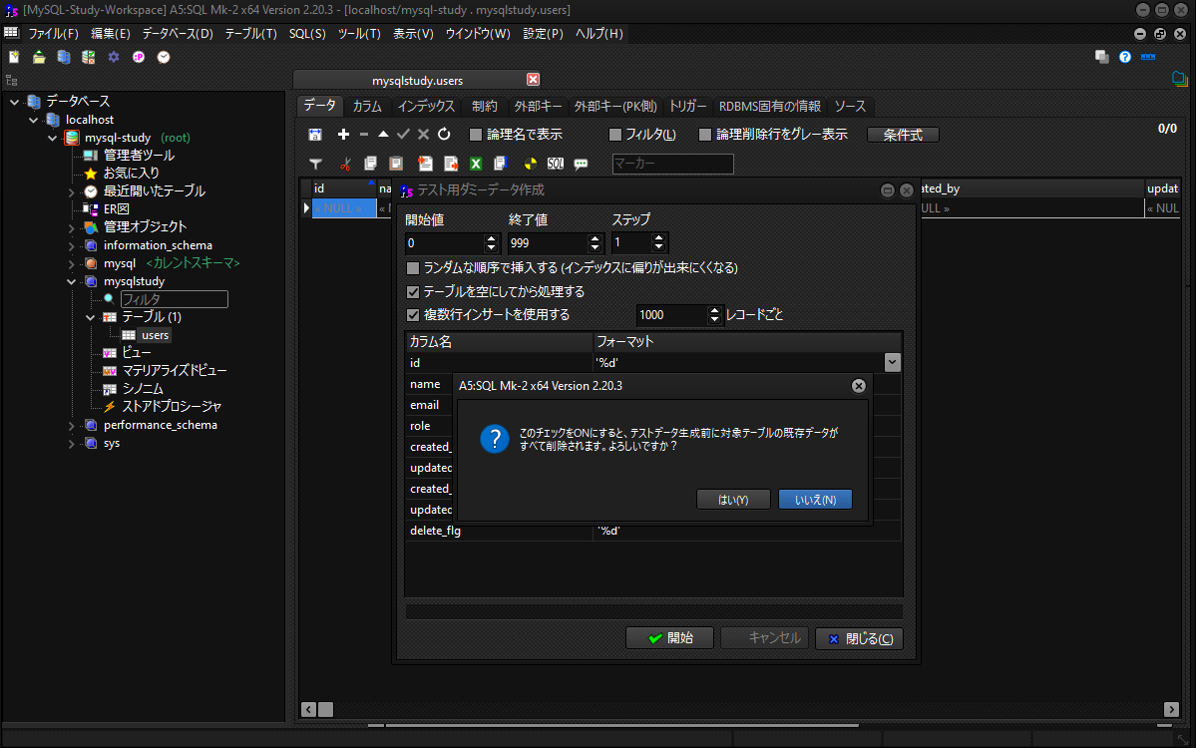
Task: Toggle the 論理削除行をグレー表示 checkbox
Action: 705,135
